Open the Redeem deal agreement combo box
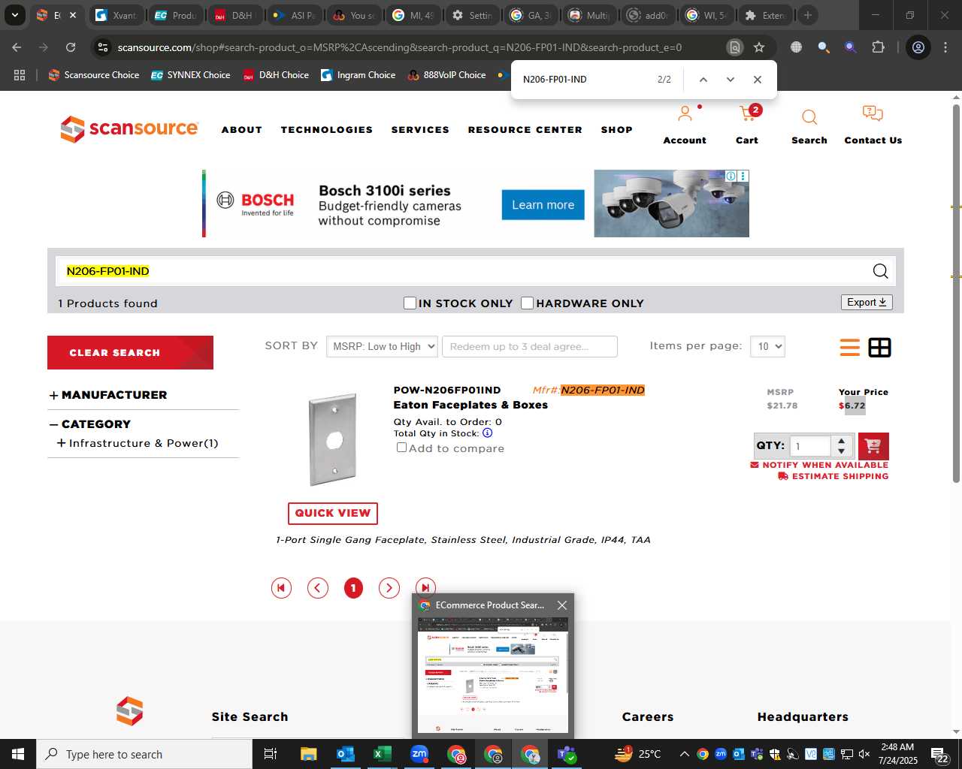The image size is (962, 769). pos(530,346)
